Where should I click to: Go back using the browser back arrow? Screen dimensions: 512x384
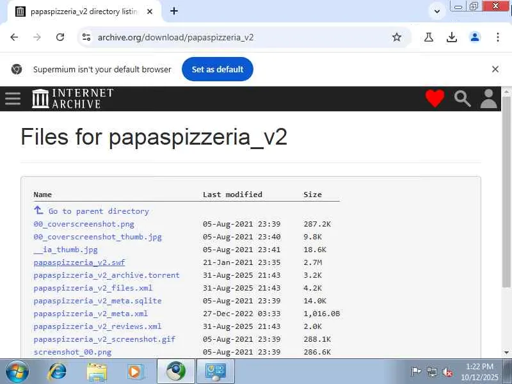14,37
